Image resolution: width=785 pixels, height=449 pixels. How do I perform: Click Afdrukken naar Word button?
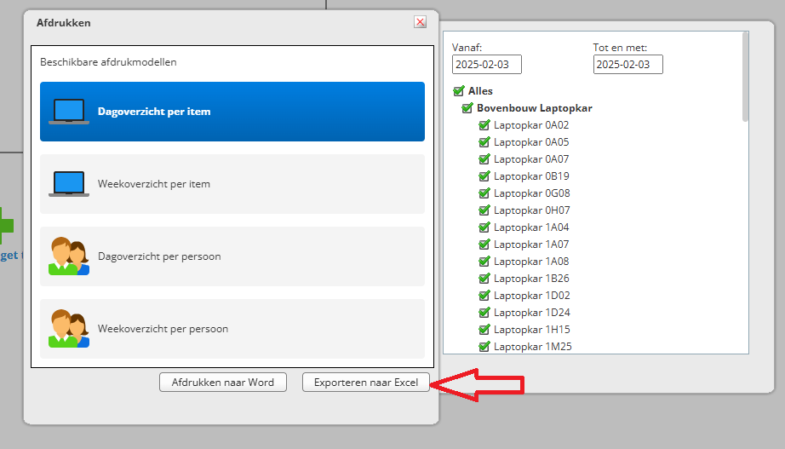point(223,383)
